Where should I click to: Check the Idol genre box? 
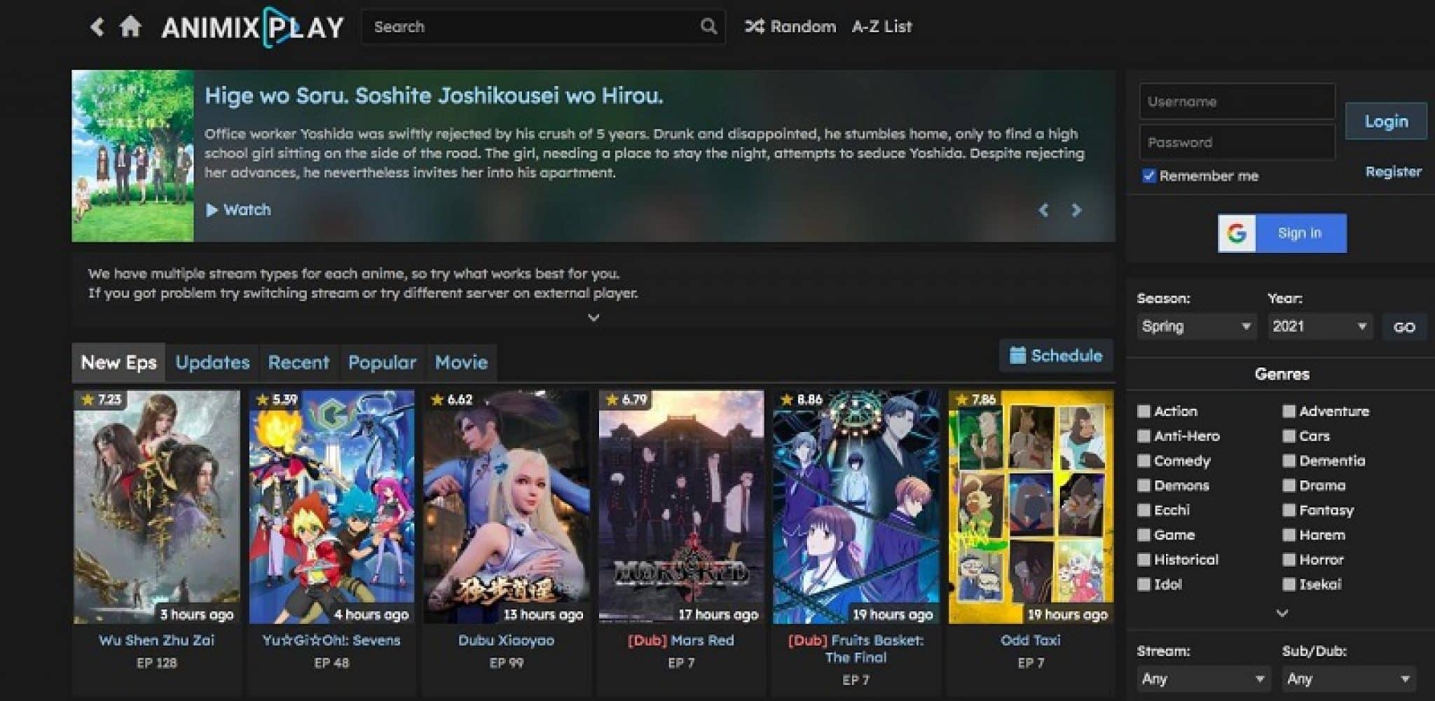click(1144, 584)
